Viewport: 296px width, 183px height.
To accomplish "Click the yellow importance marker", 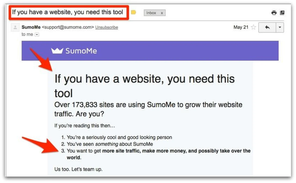I will (133, 13).
